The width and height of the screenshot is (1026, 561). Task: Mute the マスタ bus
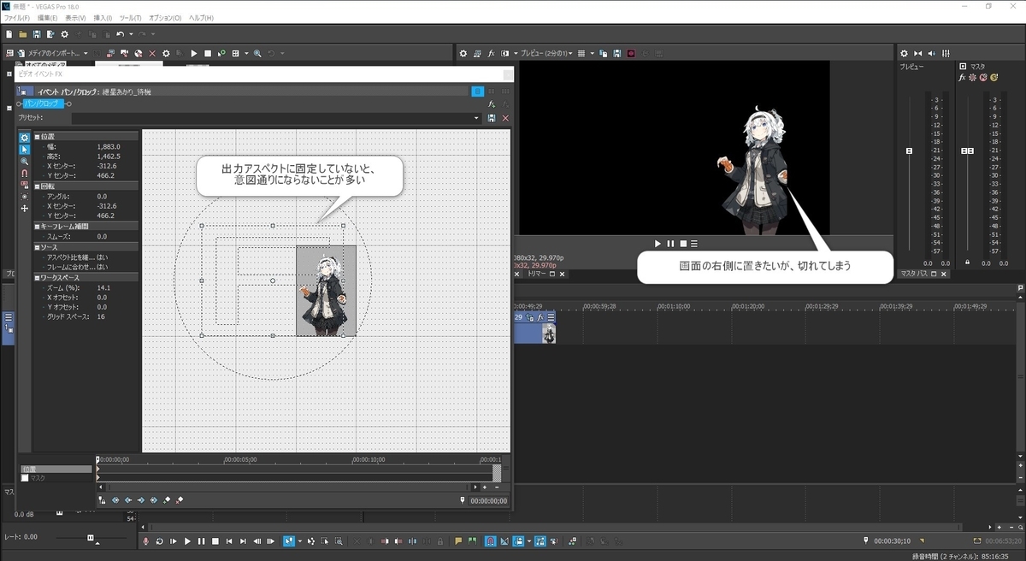tap(983, 77)
